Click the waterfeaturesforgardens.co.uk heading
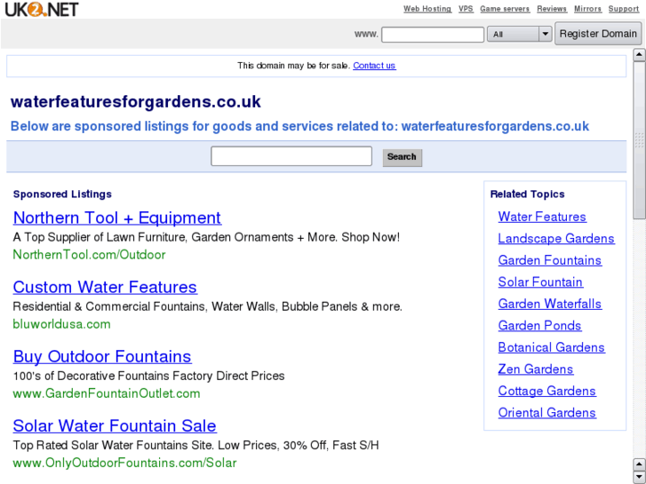 (136, 102)
